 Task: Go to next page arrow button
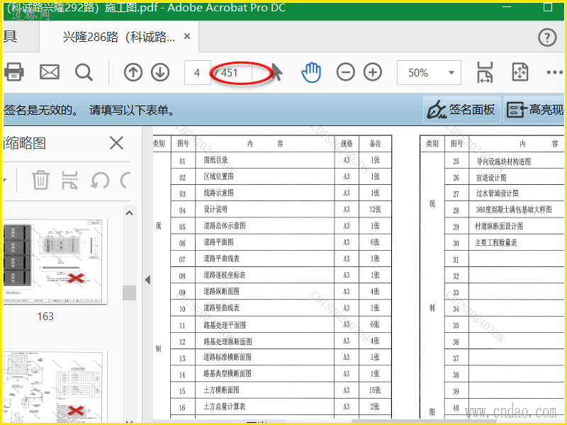coord(160,72)
